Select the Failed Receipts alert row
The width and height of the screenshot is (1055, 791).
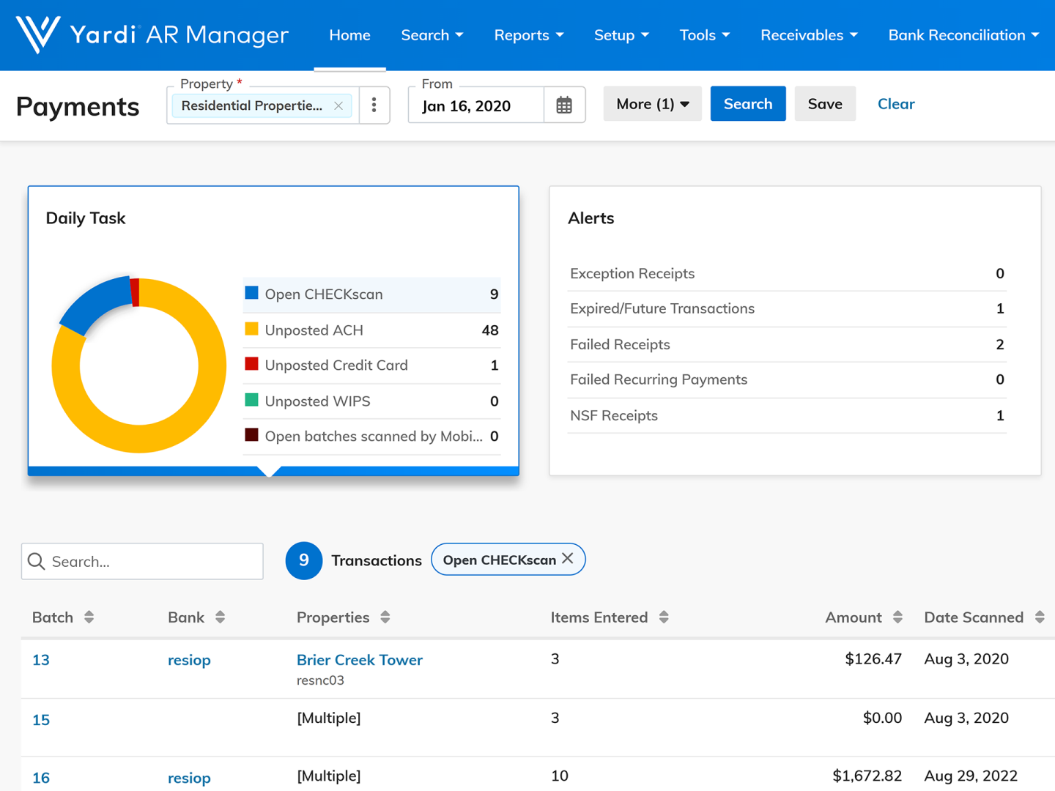pyautogui.click(x=786, y=344)
